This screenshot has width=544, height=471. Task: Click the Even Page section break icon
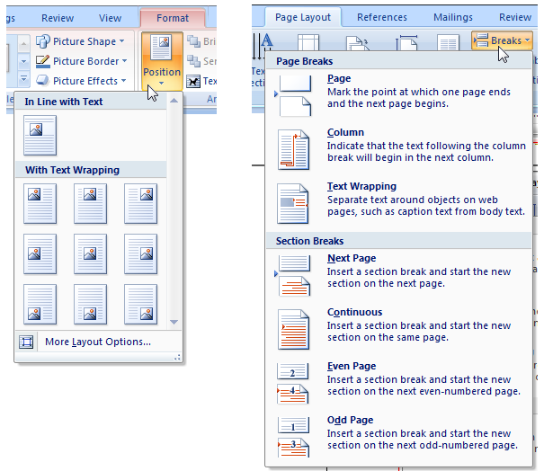293,383
